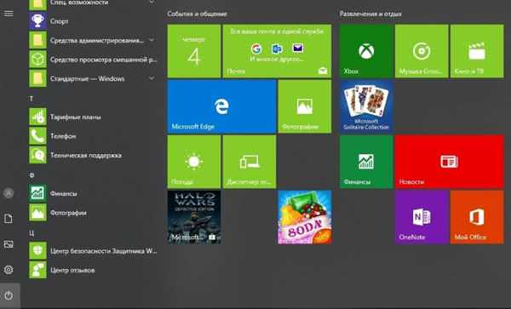Toggle the hamburger menu at top left

point(9,14)
